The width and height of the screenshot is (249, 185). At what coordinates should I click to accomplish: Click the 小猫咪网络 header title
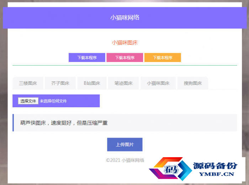(125, 17)
